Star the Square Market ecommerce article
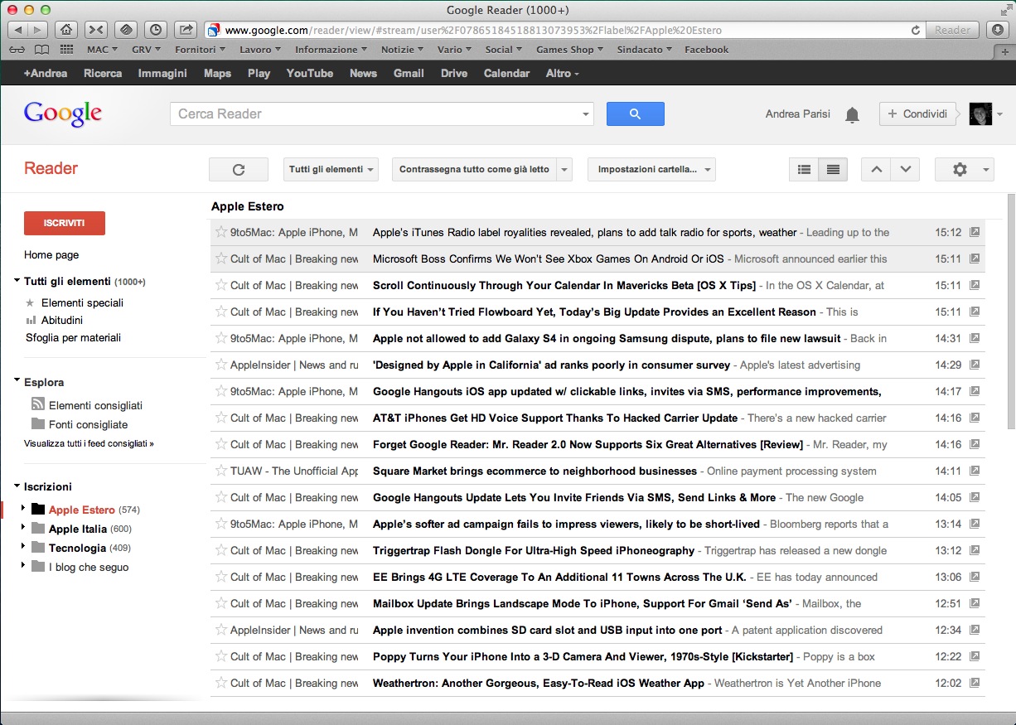The image size is (1016, 725). coord(221,471)
